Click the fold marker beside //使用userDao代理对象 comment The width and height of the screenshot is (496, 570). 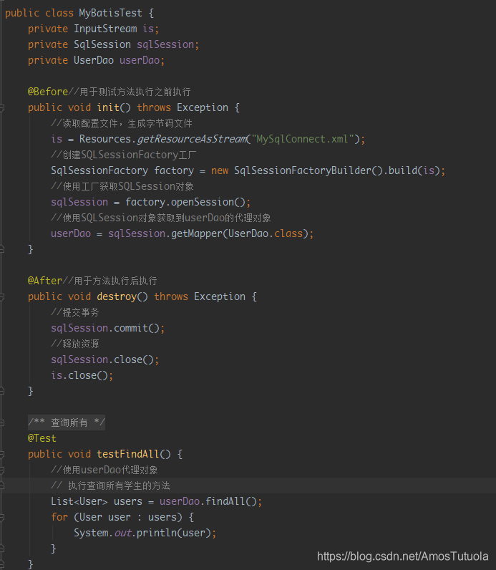pos(2,470)
